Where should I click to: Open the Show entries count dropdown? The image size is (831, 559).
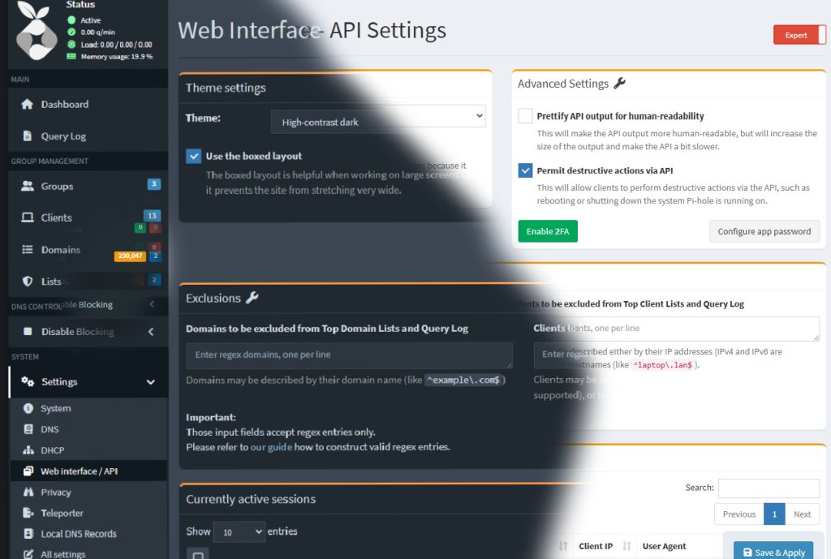[x=239, y=532]
